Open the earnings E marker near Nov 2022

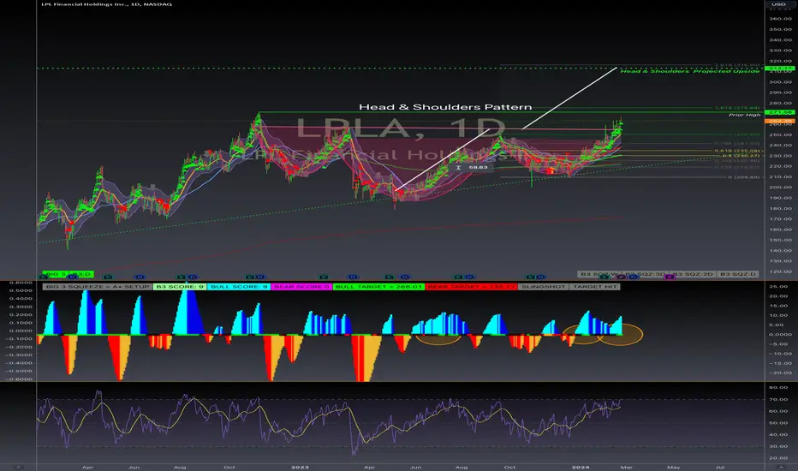coord(249,277)
